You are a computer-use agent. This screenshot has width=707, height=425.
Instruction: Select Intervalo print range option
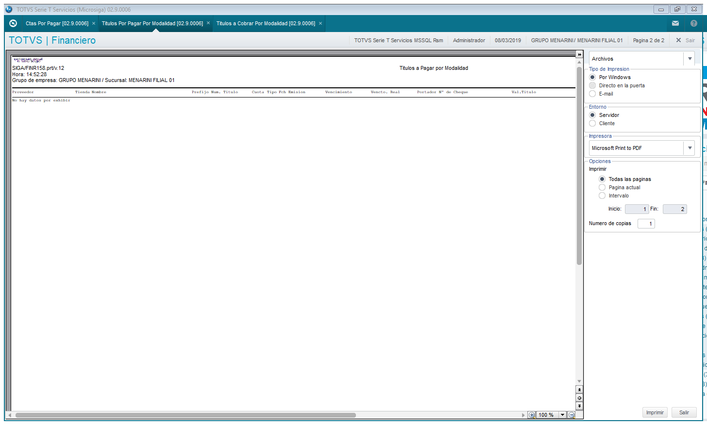(x=602, y=196)
